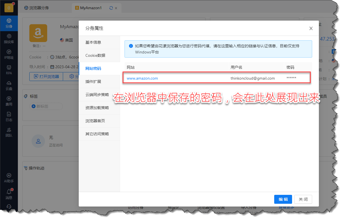This screenshot has width=344, height=221.
Task: Click the 用户名 column header
Action: point(236,67)
